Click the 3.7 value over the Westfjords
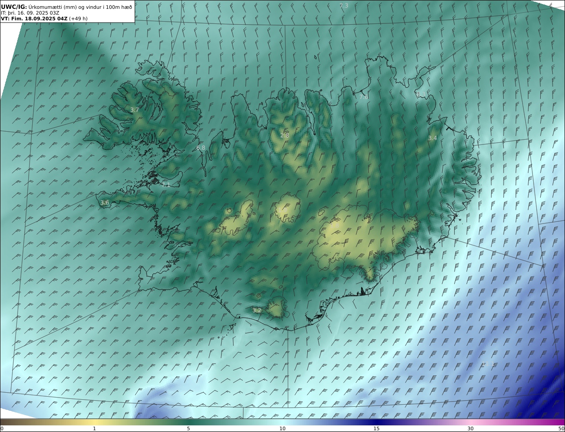 [x=135, y=110]
